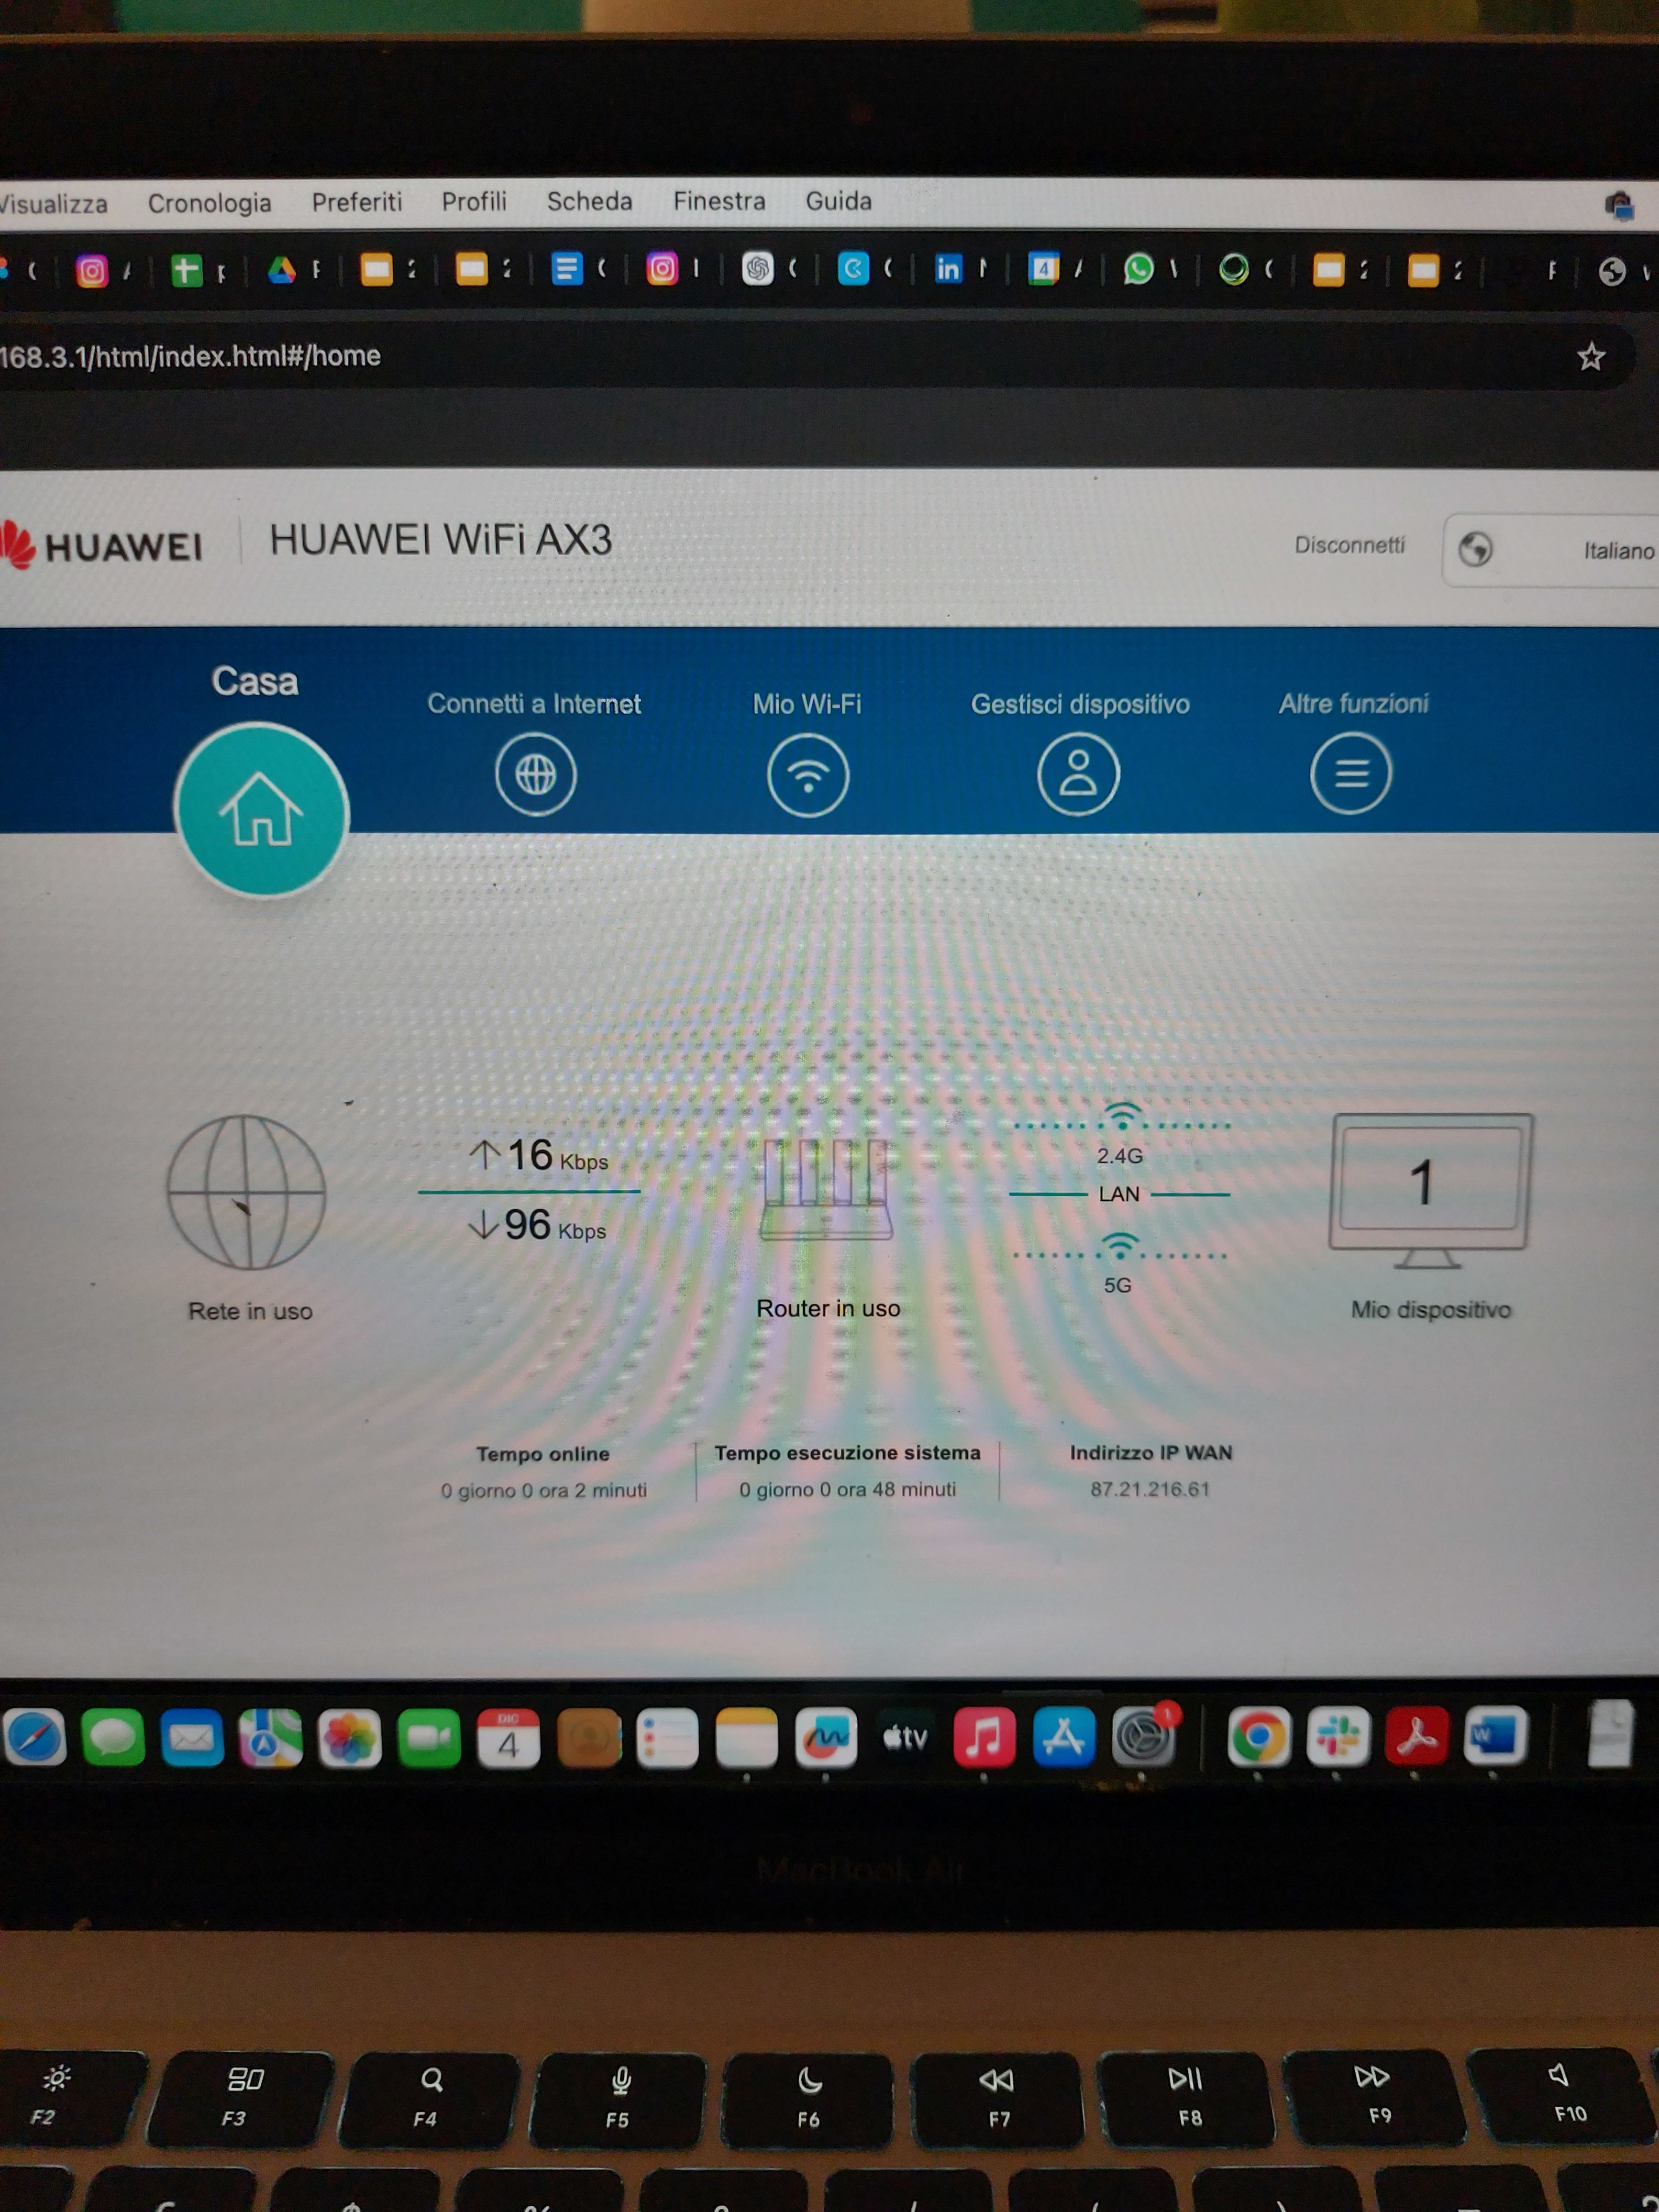The image size is (1659, 2212).
Task: Open the Scheda menu
Action: coord(590,201)
